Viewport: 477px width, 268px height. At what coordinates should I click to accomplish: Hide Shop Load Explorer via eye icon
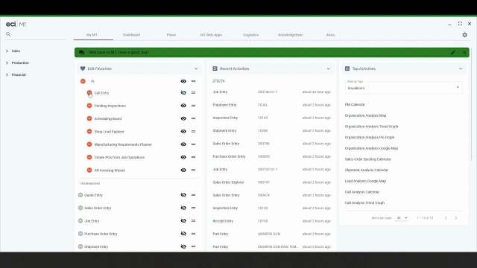(x=183, y=131)
